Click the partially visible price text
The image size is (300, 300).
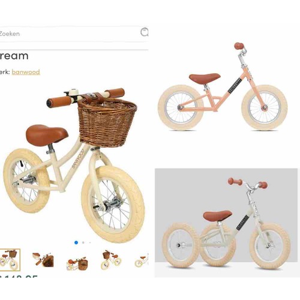[x=19, y=276]
